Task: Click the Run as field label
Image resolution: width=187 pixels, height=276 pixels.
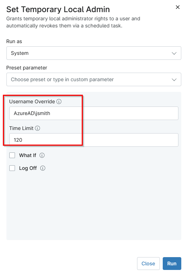Action: [14, 41]
